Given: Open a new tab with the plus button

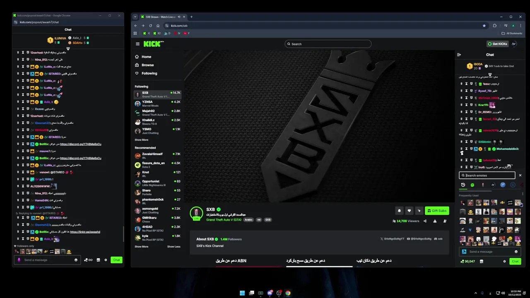Looking at the screenshot, I should click(x=191, y=17).
